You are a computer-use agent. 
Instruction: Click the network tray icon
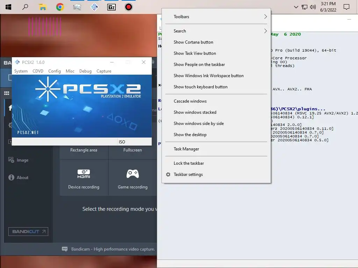pos(305,7)
